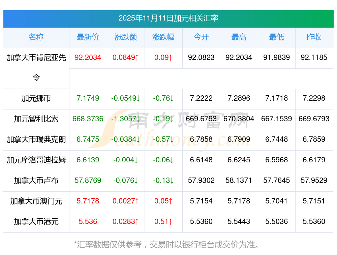337x255 pixels.
Task: Select the 名称 column header
Action: tap(36, 37)
